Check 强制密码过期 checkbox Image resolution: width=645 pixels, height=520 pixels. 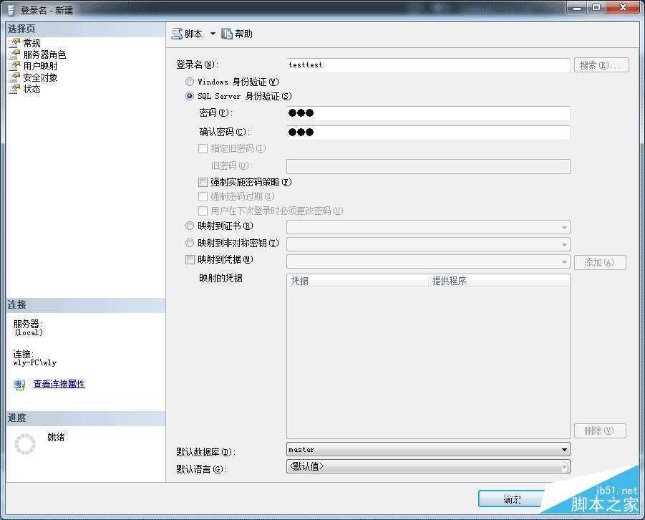point(203,196)
